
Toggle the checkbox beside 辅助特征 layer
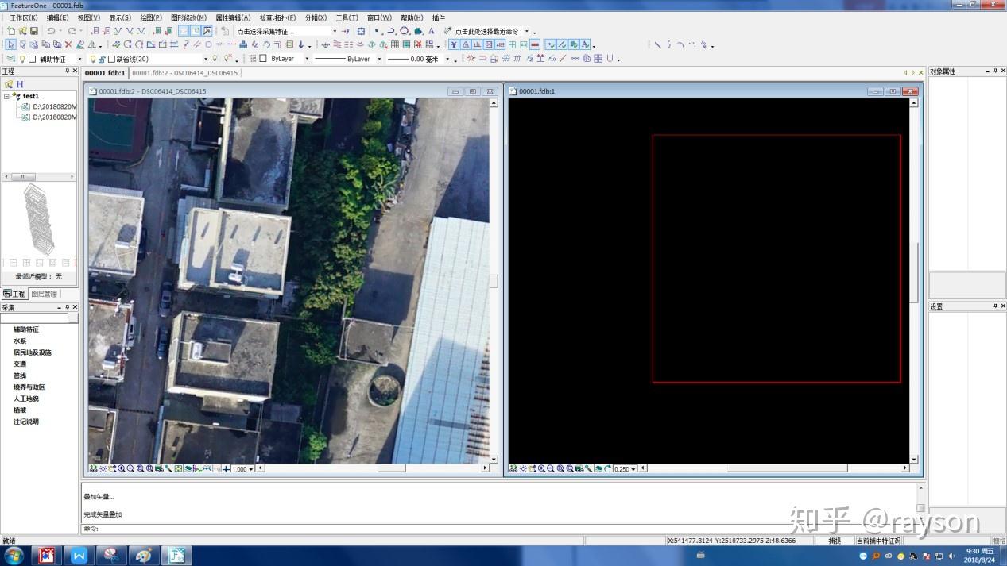33,59
